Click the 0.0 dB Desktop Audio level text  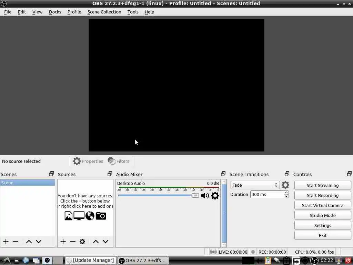pos(213,183)
